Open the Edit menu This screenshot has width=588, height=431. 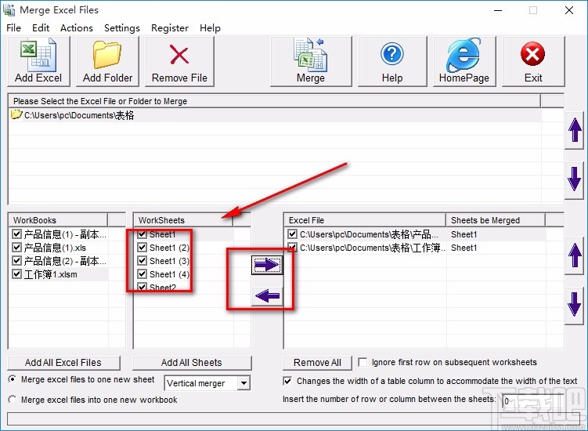[x=41, y=27]
